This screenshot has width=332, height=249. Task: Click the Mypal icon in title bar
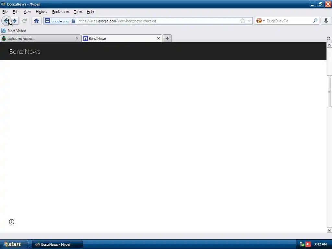3,4
